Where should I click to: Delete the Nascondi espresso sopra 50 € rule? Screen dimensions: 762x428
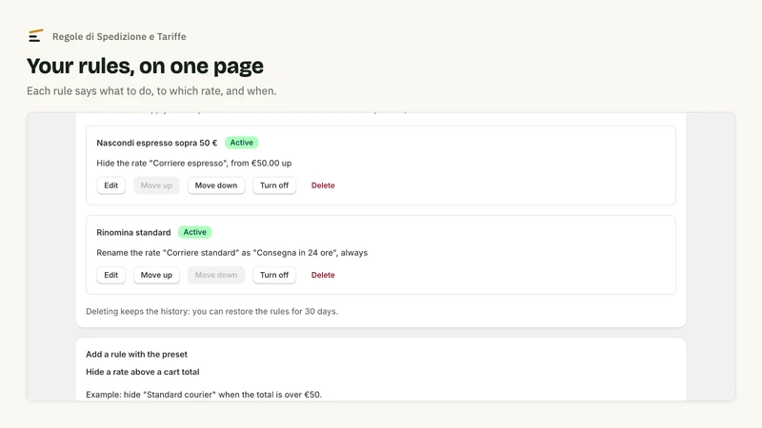coord(323,185)
